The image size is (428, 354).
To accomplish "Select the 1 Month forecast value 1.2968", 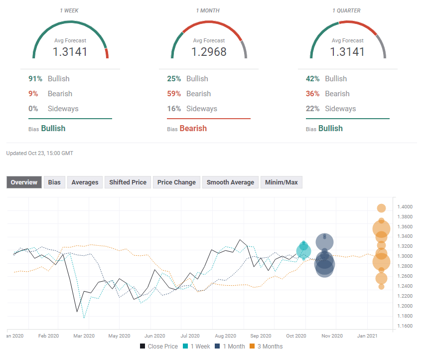I will pyautogui.click(x=209, y=52).
